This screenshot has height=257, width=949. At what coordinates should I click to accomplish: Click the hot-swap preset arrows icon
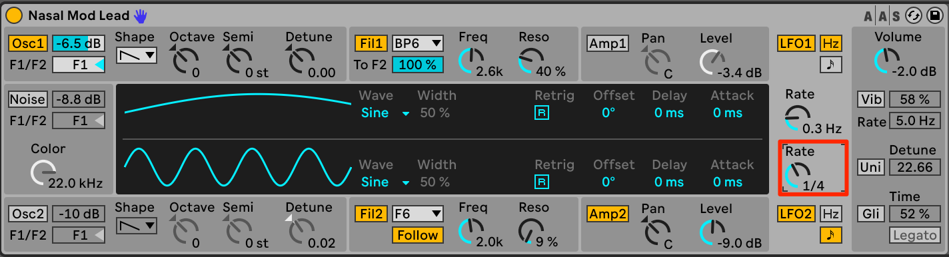(914, 15)
